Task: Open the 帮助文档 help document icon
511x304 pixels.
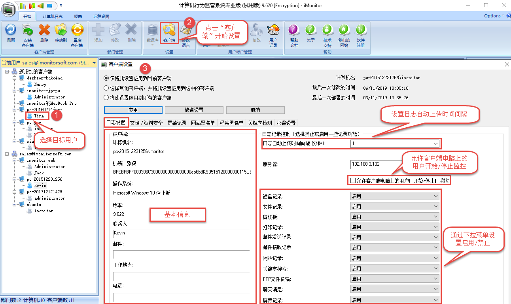Action: click(x=294, y=31)
